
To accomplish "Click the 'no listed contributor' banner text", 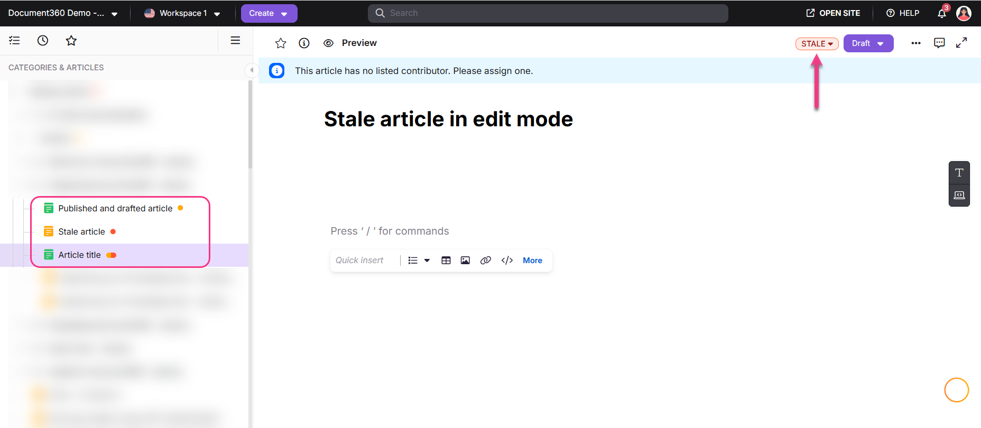I will tap(414, 71).
